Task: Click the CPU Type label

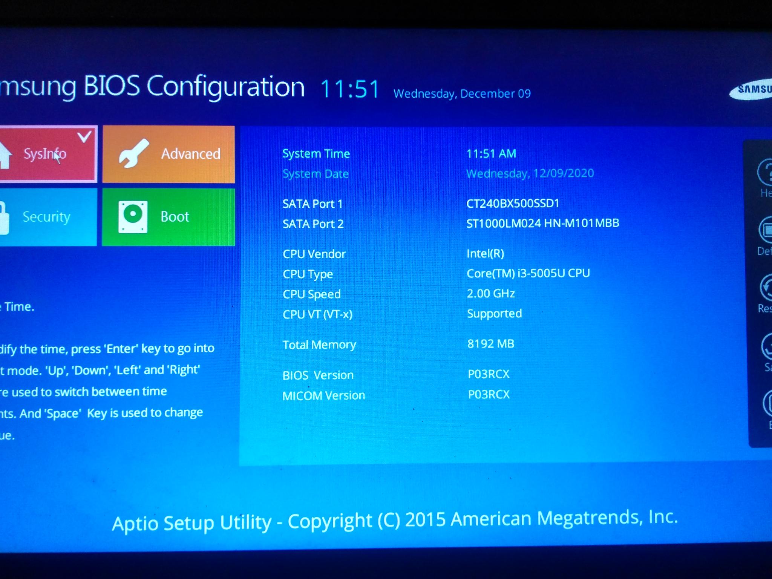Action: [x=308, y=274]
